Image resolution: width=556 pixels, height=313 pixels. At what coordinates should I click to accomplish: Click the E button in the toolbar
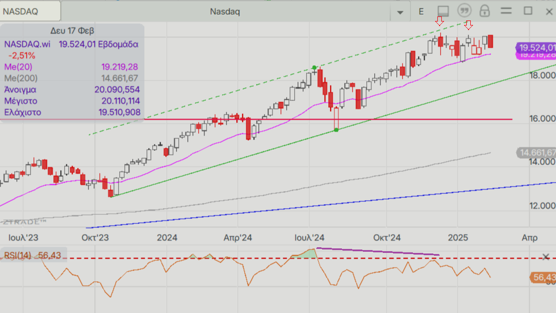click(421, 12)
